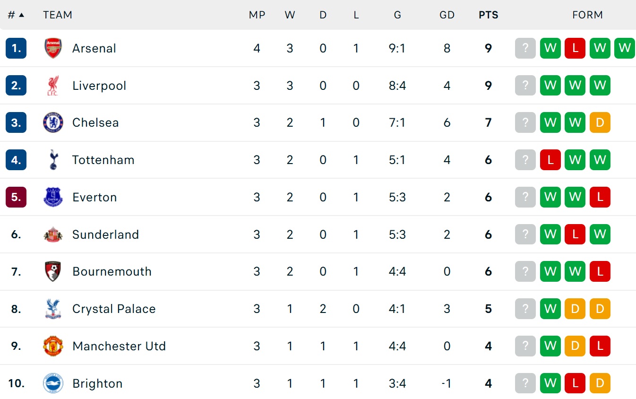Click the Sunderland club crest
This screenshot has width=636, height=399.
coord(53,234)
